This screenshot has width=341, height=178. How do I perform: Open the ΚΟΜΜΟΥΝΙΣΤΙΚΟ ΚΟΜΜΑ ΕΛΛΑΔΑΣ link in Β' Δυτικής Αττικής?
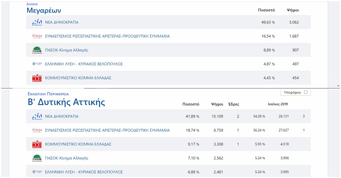tap(78, 144)
